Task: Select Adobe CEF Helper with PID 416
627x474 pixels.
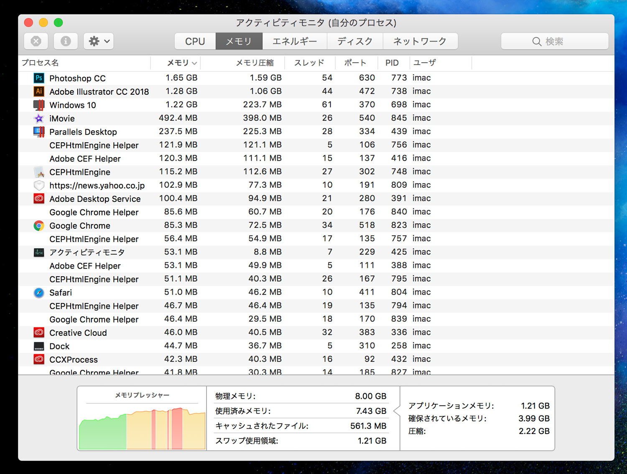Action: 85,159
